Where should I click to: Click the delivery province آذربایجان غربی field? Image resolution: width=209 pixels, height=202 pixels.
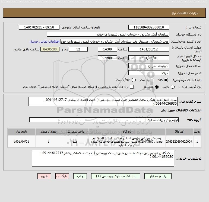pos(149,66)
